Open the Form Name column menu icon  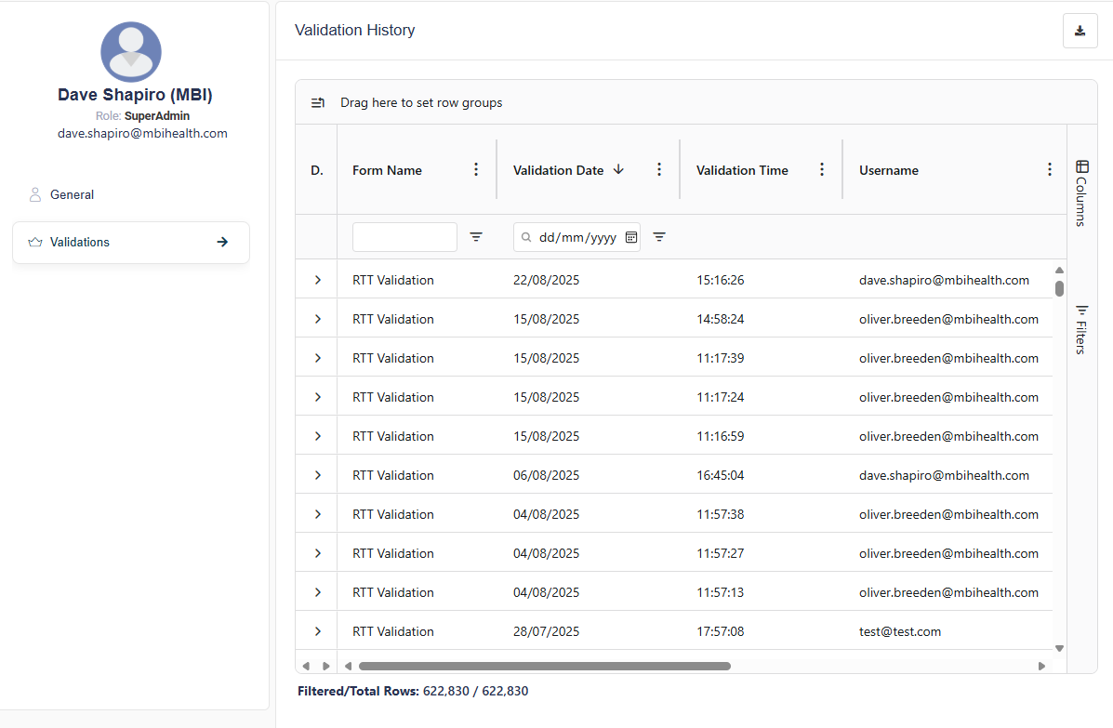[476, 169]
